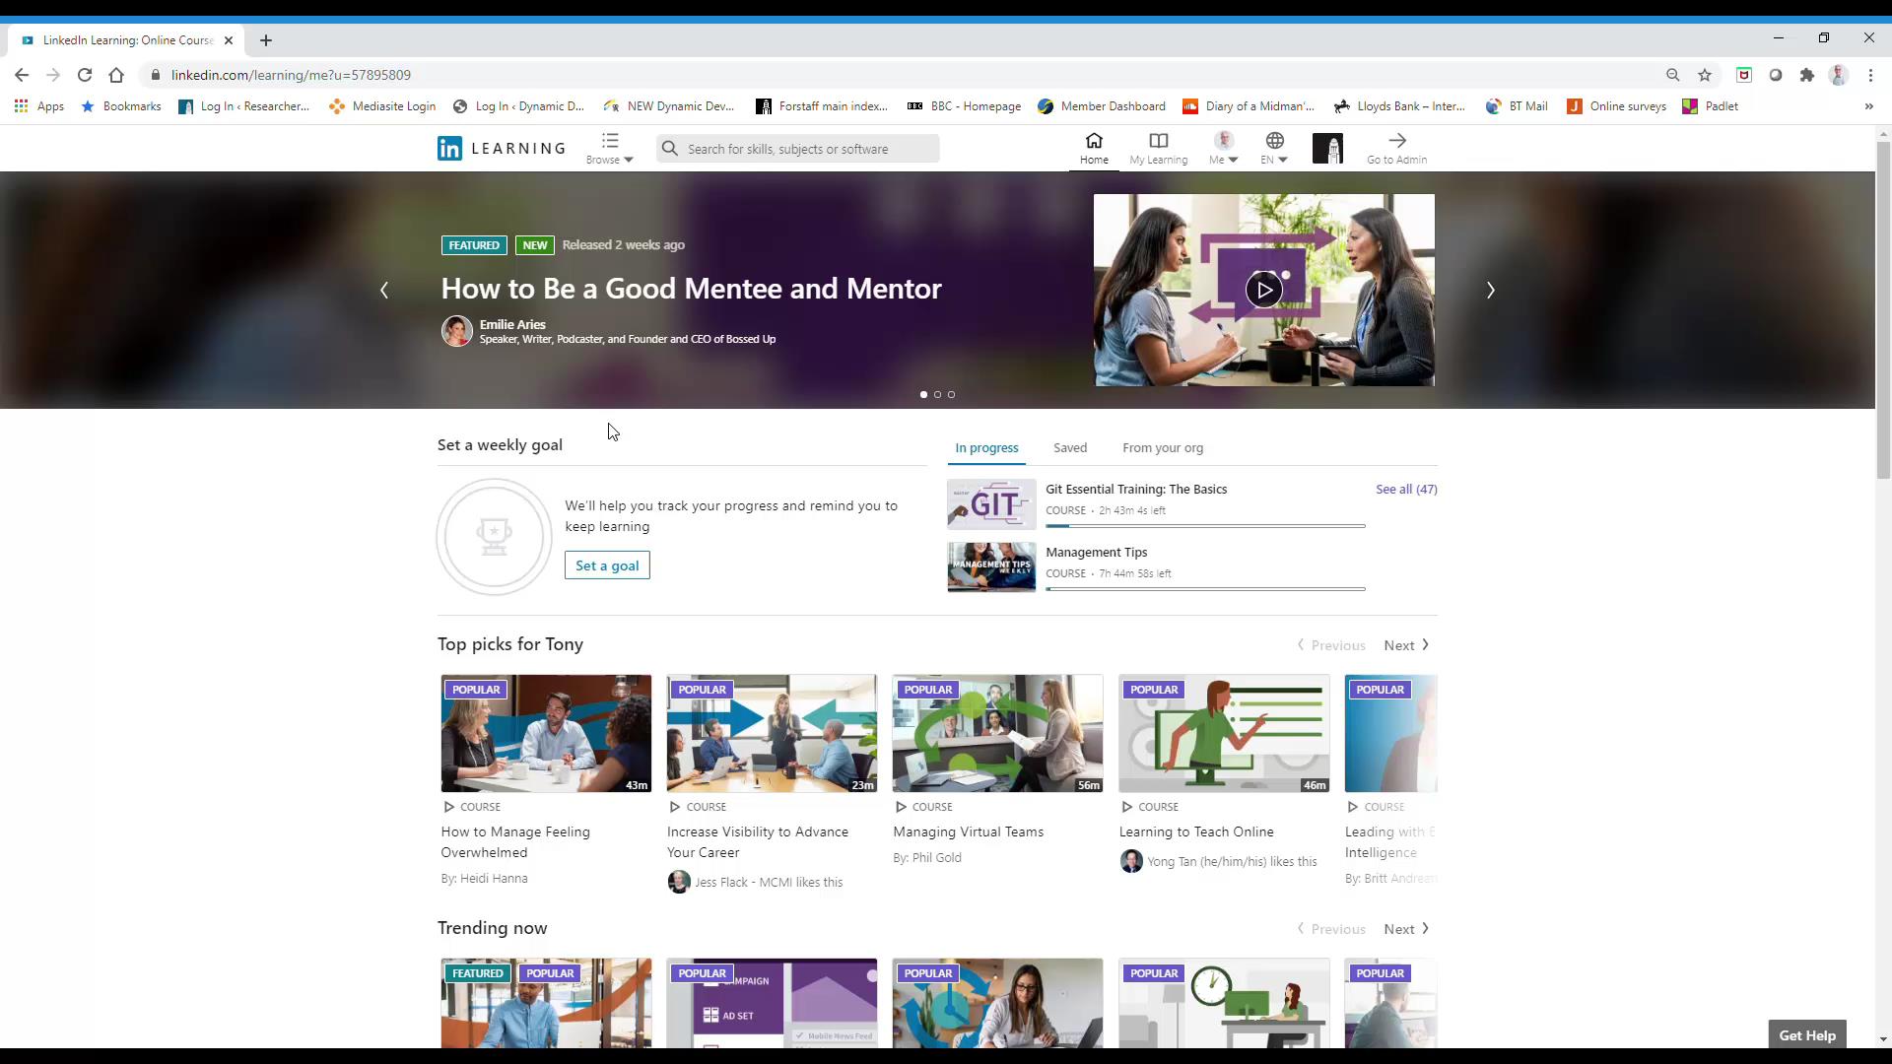Click the Git Essential Training progress bar
The height and width of the screenshot is (1064, 1892).
(x=1206, y=526)
